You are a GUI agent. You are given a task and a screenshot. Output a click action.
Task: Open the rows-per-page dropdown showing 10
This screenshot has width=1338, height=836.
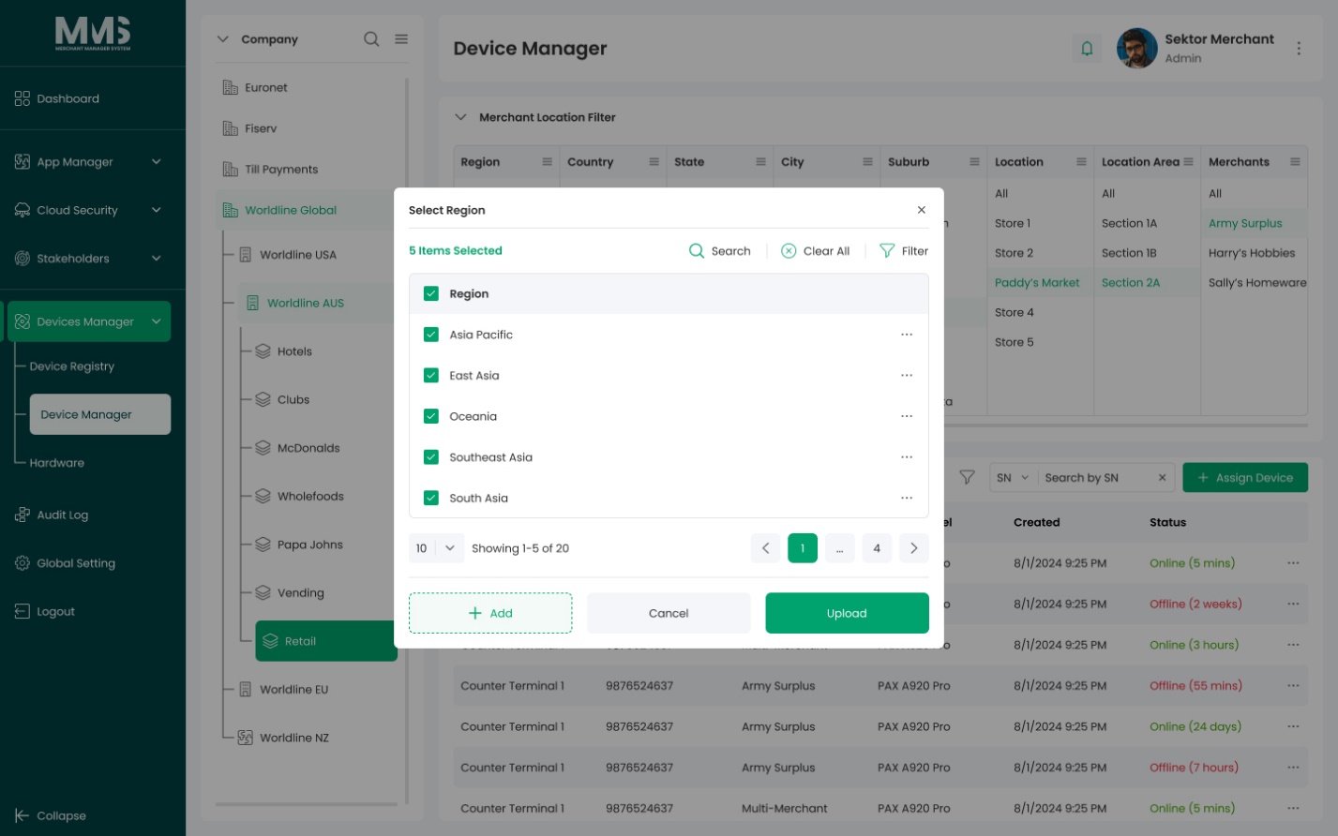[436, 548]
